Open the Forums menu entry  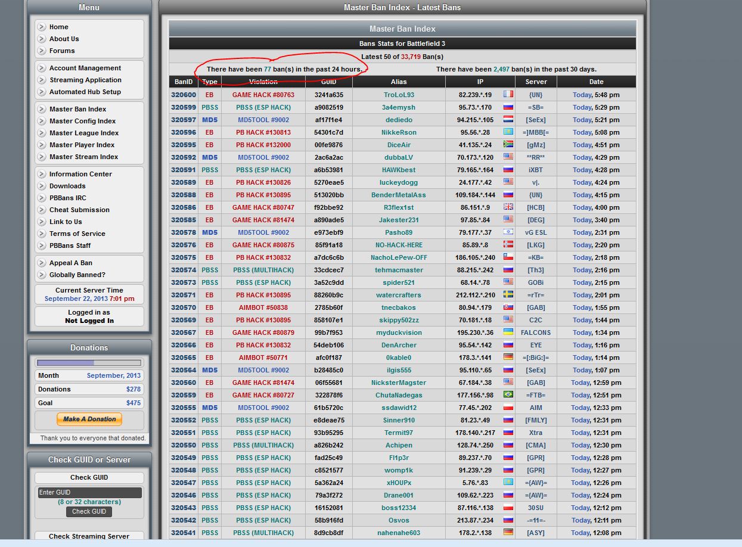coord(62,51)
